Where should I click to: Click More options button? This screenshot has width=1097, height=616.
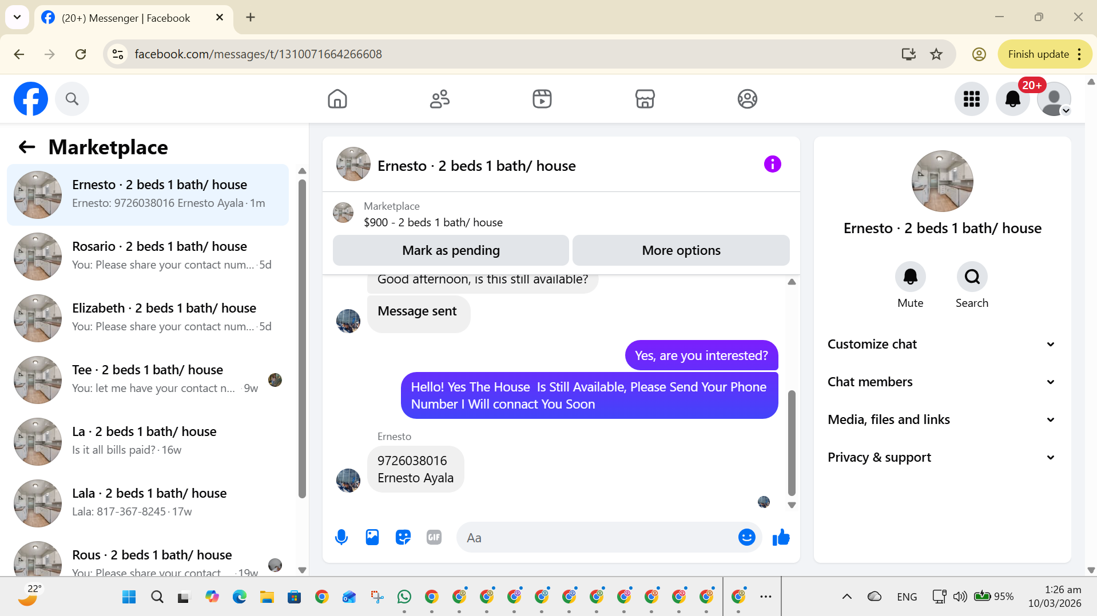click(681, 250)
